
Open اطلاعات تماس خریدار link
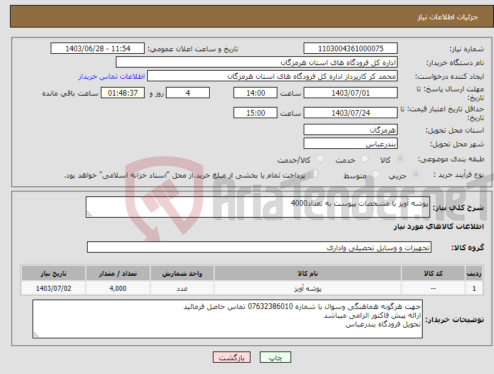[x=111, y=76]
